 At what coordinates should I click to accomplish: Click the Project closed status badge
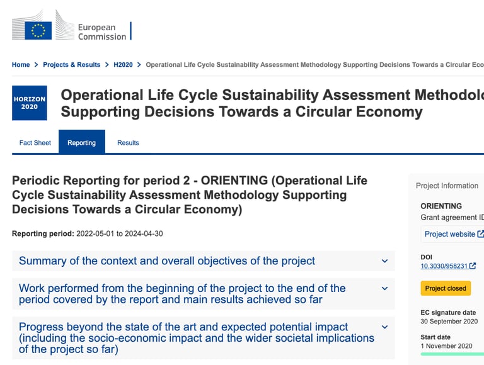tap(446, 288)
